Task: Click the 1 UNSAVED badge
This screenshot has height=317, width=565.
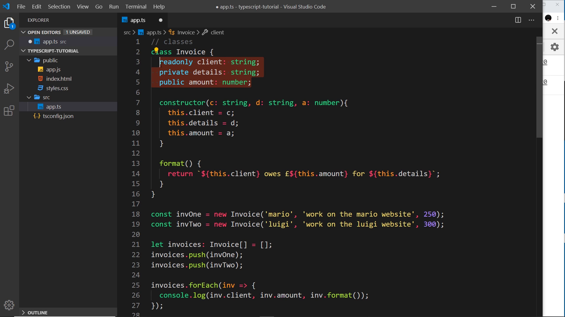Action: point(78,32)
